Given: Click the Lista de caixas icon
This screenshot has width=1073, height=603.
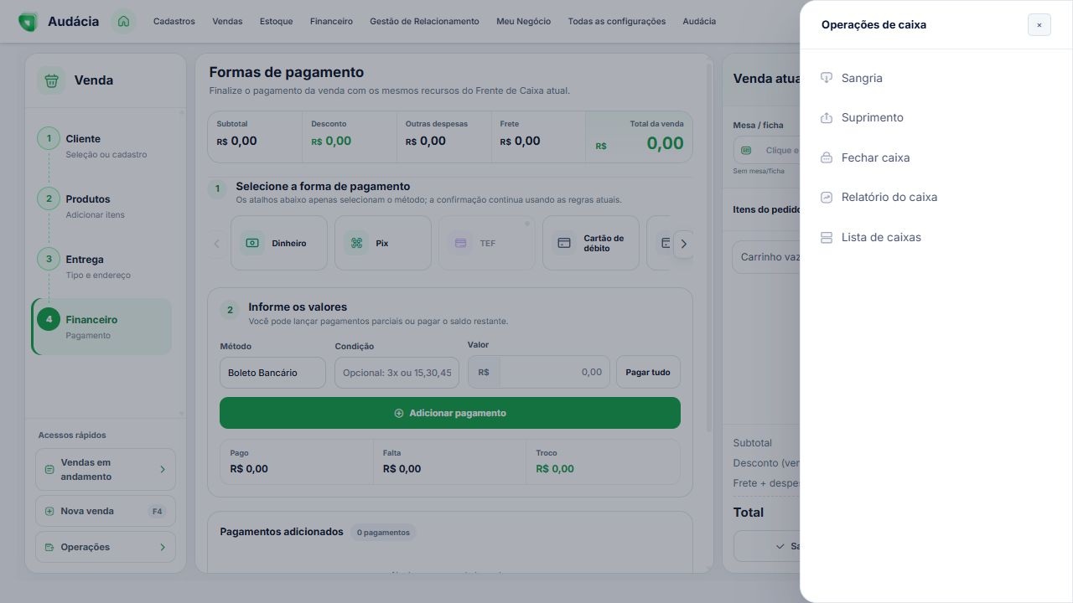Looking at the screenshot, I should (827, 238).
